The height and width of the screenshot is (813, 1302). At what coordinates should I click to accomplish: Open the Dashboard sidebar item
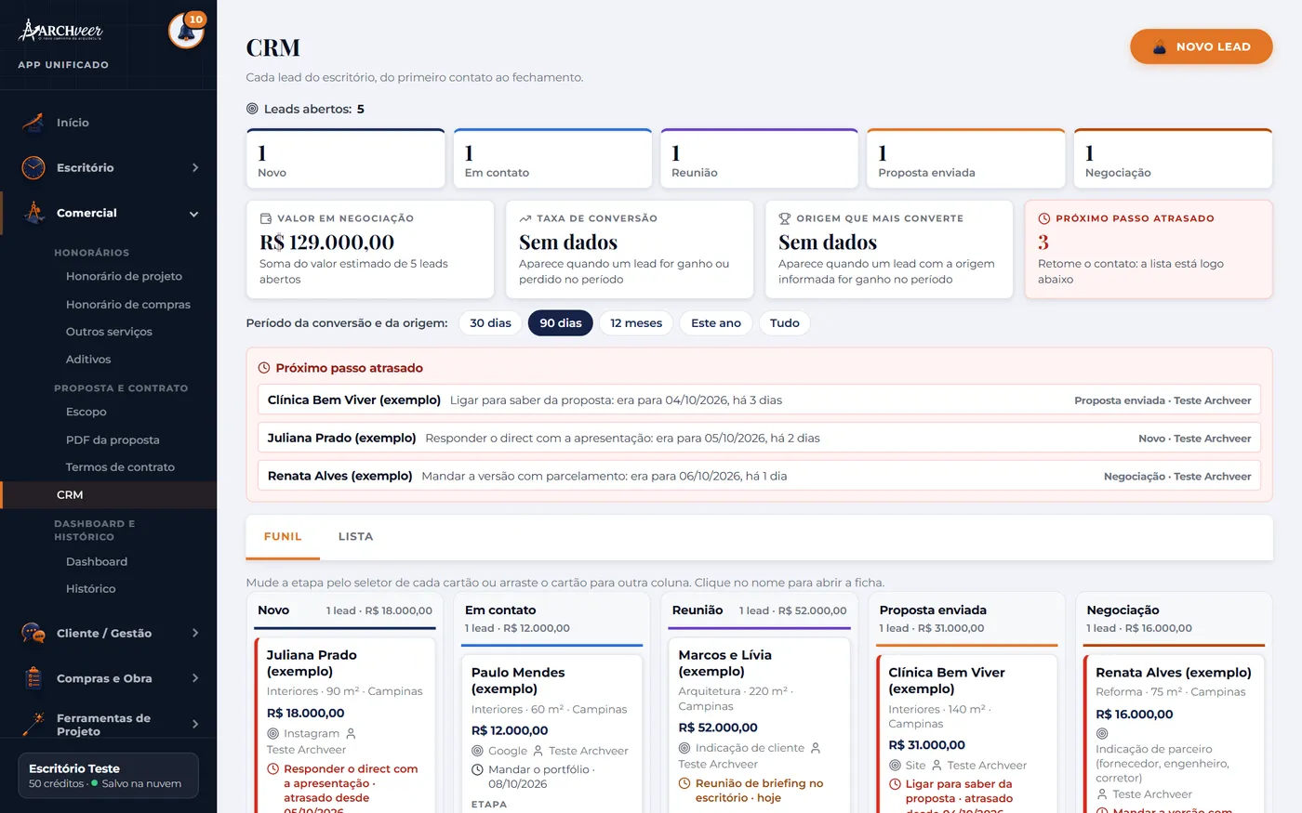[97, 562]
